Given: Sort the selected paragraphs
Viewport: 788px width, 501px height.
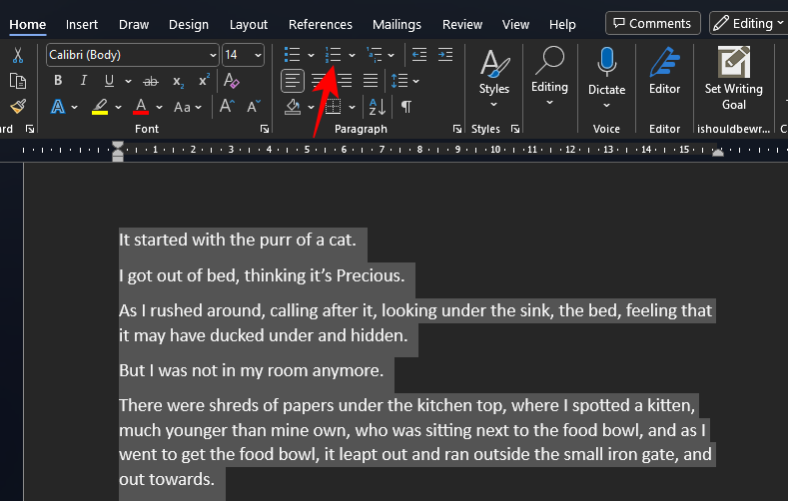Looking at the screenshot, I should pos(377,107).
